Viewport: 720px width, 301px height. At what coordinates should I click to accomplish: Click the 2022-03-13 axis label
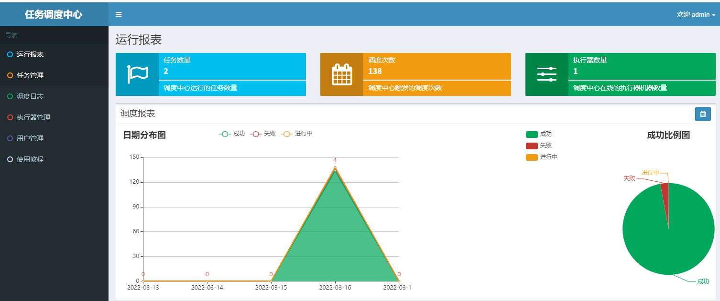[143, 288]
